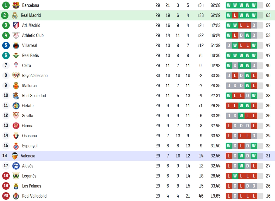
Task: Click the Real Betis crest icon
Action: point(16,56)
